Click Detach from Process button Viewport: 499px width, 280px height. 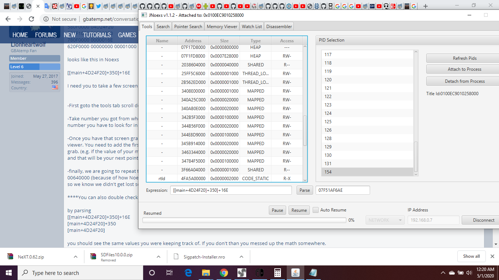coord(465,81)
